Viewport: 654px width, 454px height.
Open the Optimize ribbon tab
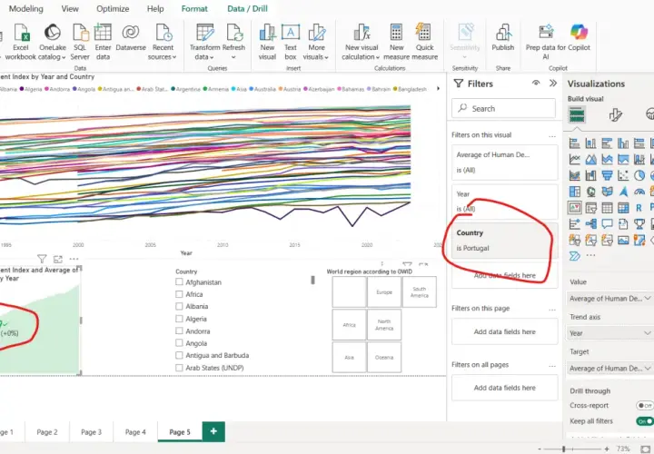tap(113, 9)
